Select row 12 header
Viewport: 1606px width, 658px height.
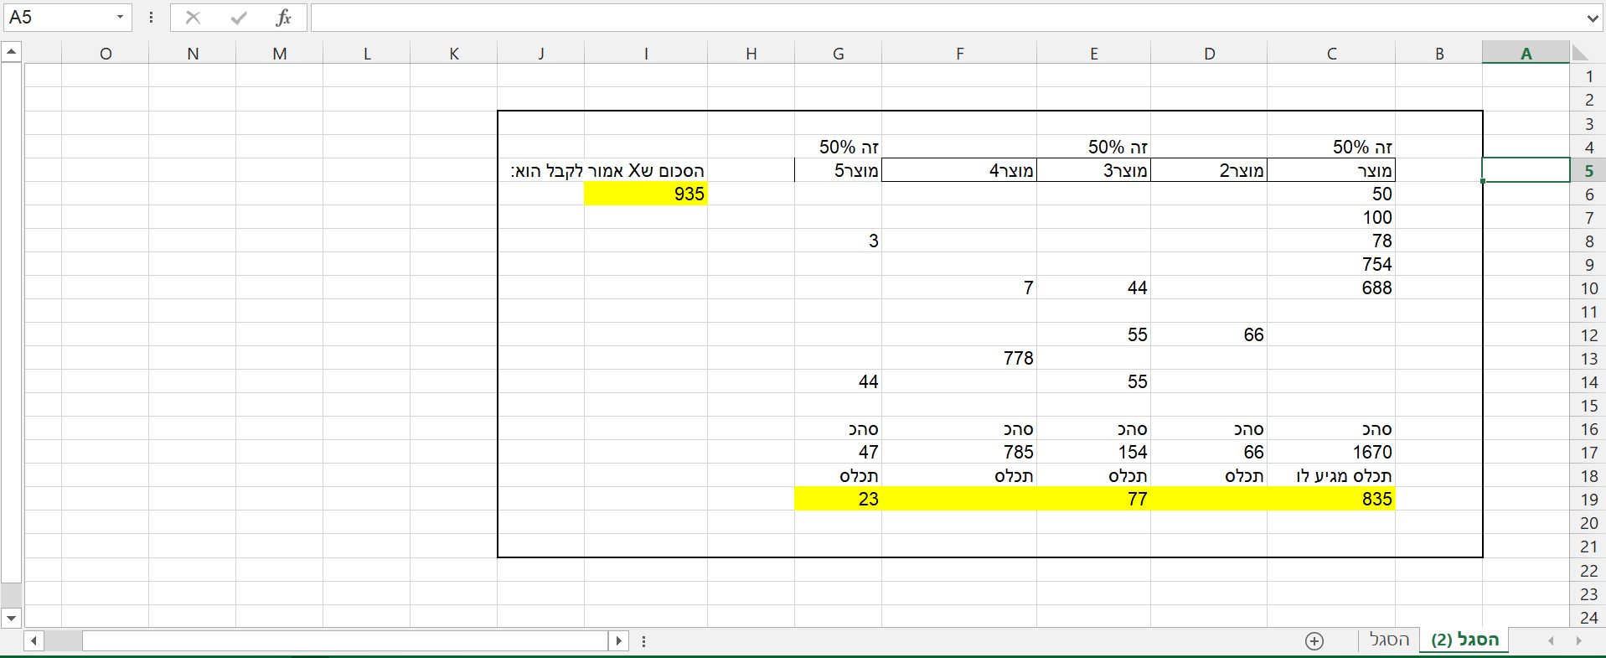click(1588, 334)
